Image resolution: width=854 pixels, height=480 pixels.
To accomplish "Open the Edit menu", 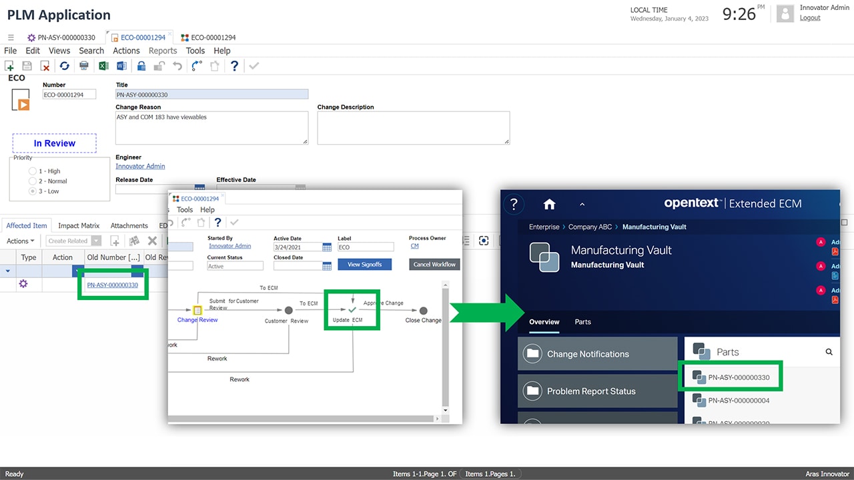I will (x=33, y=51).
